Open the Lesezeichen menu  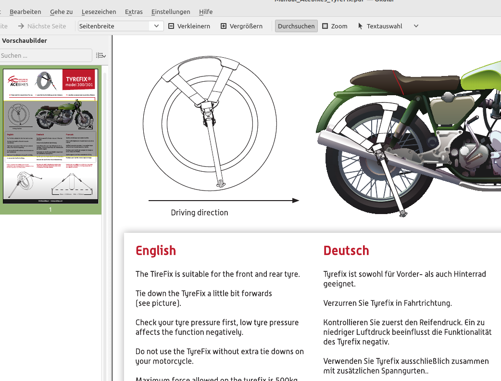98,12
